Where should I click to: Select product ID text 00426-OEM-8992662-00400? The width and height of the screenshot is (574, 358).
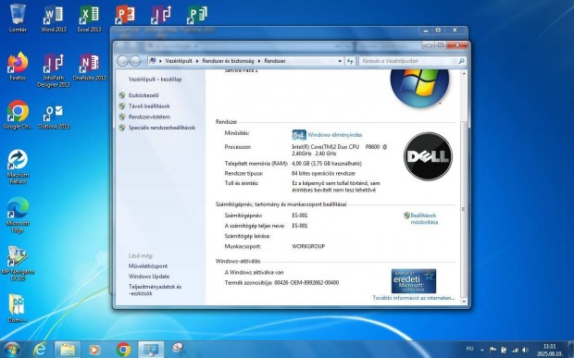click(x=306, y=283)
